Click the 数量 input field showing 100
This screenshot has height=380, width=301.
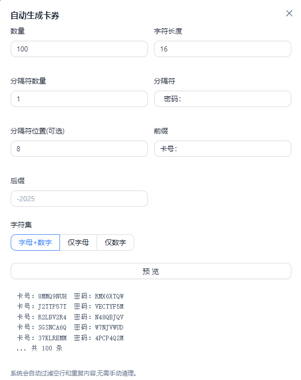(79, 49)
